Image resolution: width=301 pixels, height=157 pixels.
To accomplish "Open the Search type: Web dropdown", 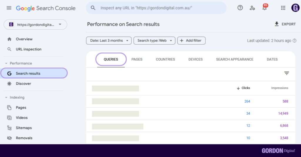I will (x=154, y=40).
